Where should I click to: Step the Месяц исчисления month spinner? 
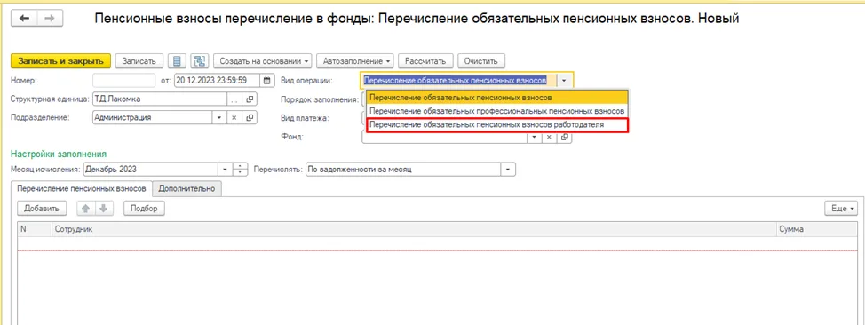click(240, 170)
